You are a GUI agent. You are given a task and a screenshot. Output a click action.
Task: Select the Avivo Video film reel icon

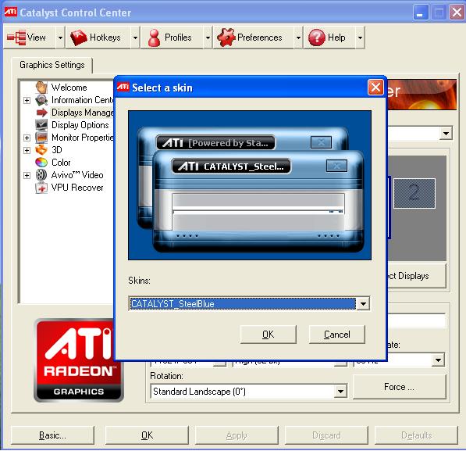click(x=41, y=175)
